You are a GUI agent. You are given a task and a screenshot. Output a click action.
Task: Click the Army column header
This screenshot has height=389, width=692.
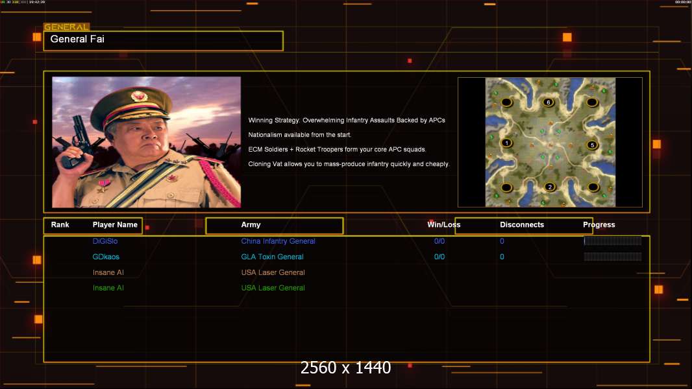coord(251,225)
